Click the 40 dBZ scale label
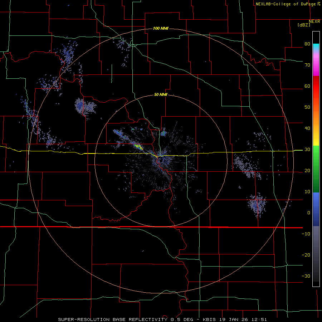This screenshot has width=322, height=322. 307,128
